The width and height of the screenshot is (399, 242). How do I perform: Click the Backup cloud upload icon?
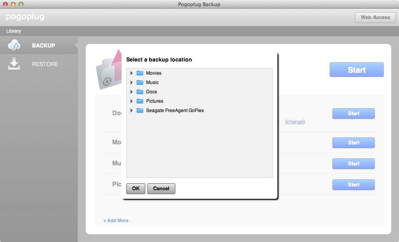[x=14, y=45]
